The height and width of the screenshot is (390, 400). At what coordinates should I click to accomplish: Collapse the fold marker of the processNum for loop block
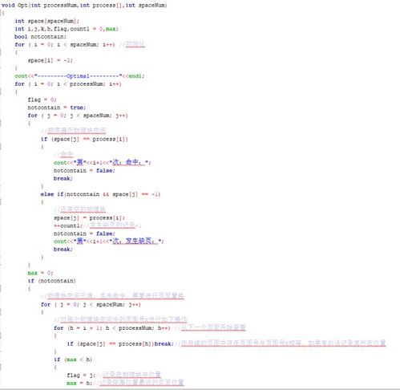point(1,91)
